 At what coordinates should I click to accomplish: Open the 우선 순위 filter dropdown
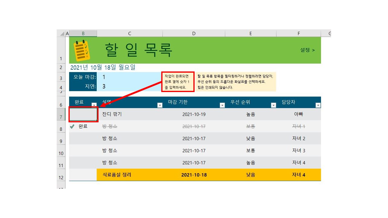(273, 105)
